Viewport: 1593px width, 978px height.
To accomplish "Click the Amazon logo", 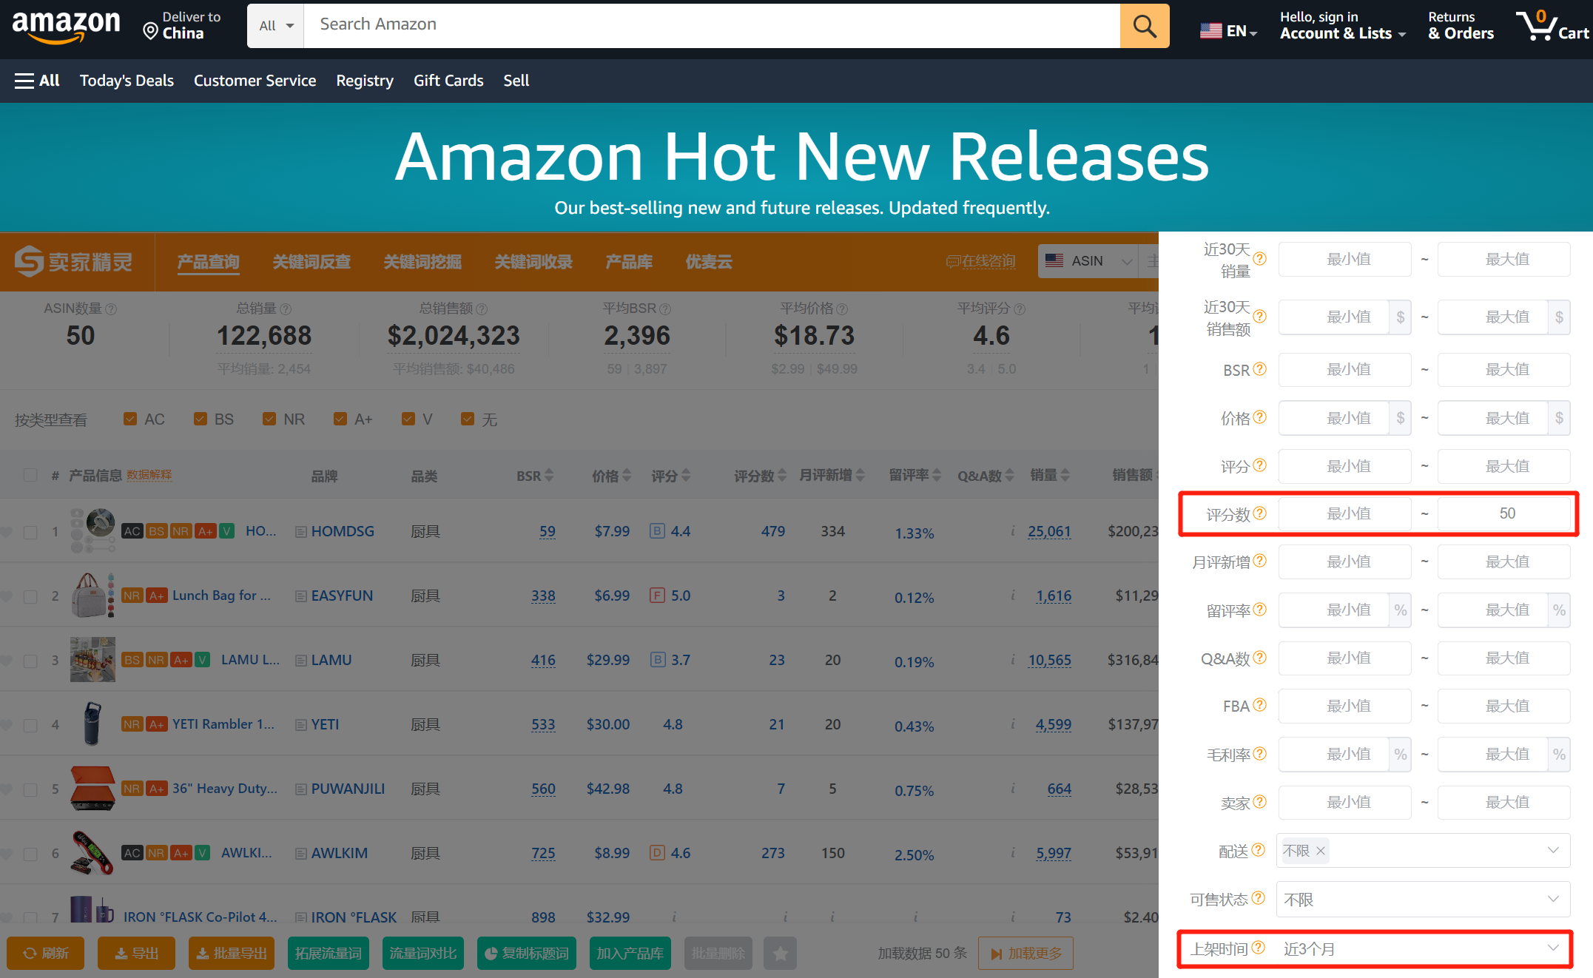I will 66,27.
